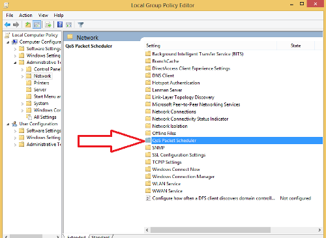
Task: Toggle the Show/Hide Action Pane icon
Action: coord(69,25)
